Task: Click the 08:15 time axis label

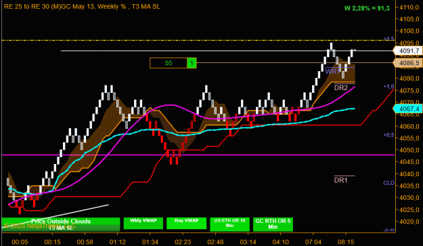Action: tap(346, 242)
